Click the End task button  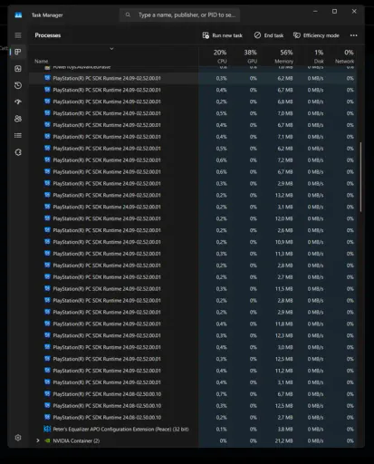[x=269, y=35]
